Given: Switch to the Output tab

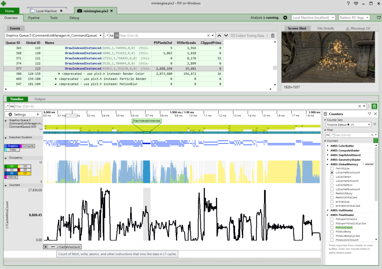Looking at the screenshot, I should coord(40,99).
